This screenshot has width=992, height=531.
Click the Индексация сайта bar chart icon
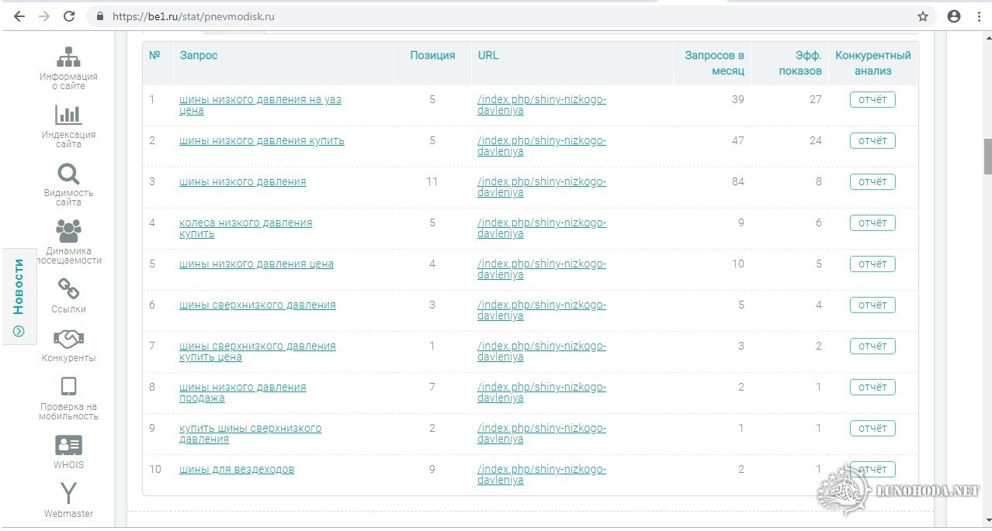click(x=68, y=115)
